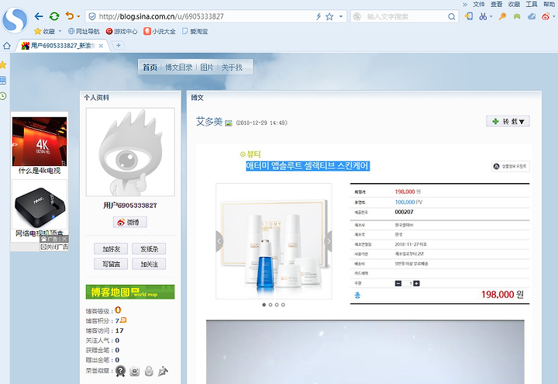
Task: Click 关闭广告 to close the ad
Action: click(54, 247)
